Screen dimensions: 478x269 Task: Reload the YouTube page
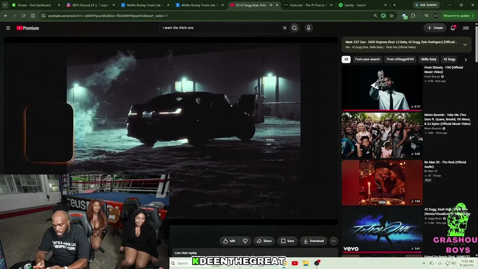(24, 16)
